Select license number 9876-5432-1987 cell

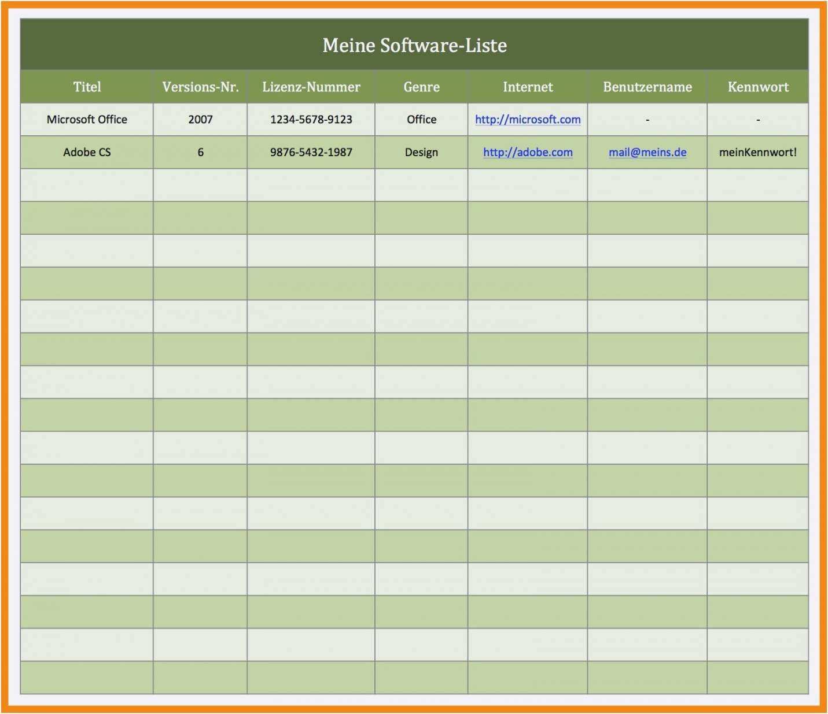click(x=311, y=153)
